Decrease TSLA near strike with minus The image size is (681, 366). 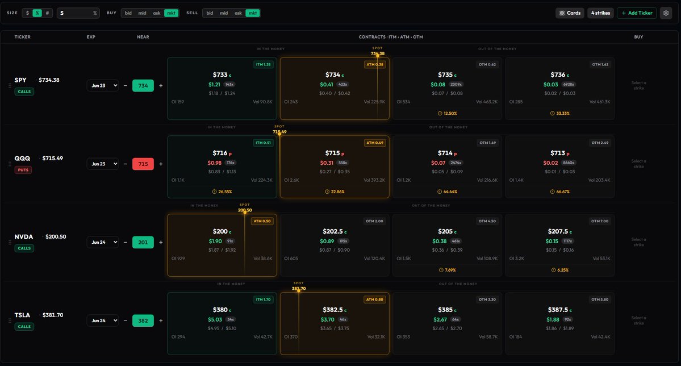point(125,321)
